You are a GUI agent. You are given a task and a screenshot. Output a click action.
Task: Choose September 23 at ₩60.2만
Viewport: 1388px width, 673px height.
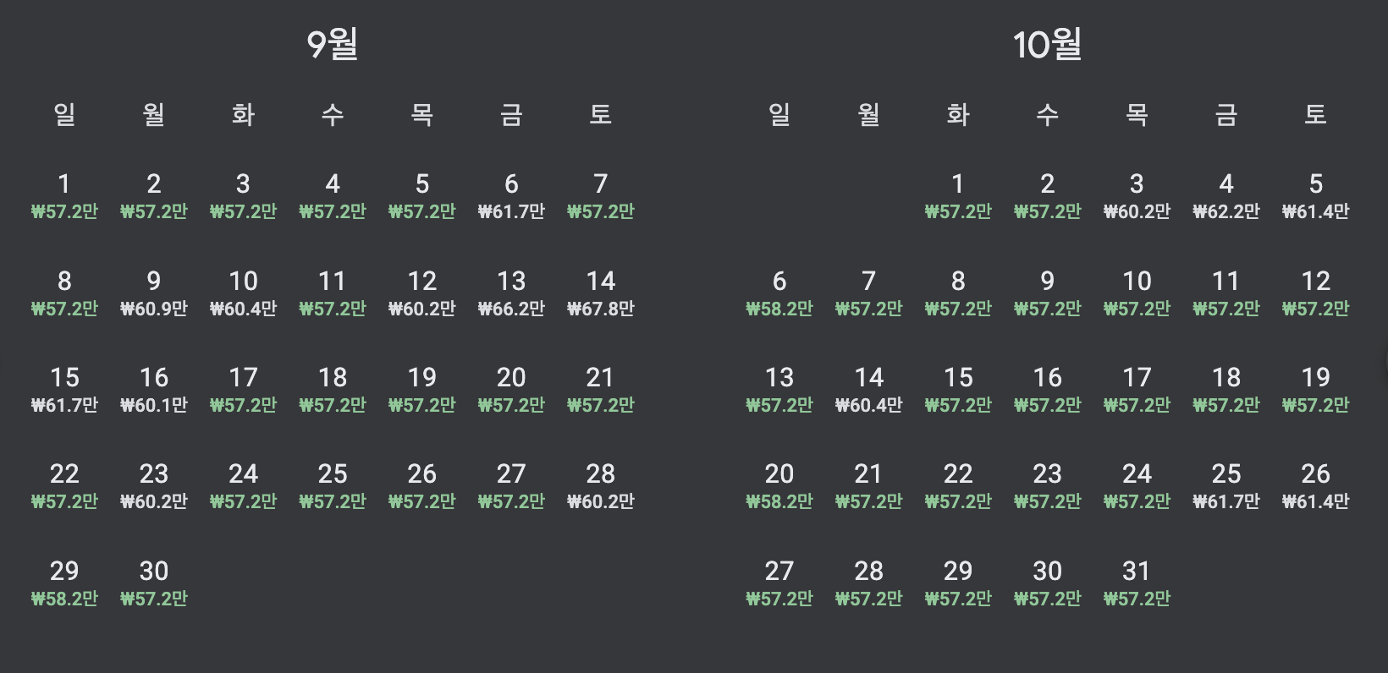[x=154, y=484]
